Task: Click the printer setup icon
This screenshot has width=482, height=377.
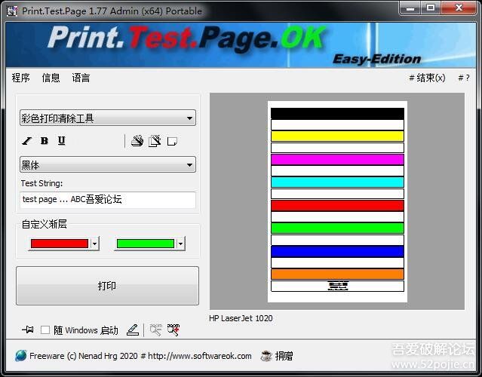Action: [x=137, y=141]
